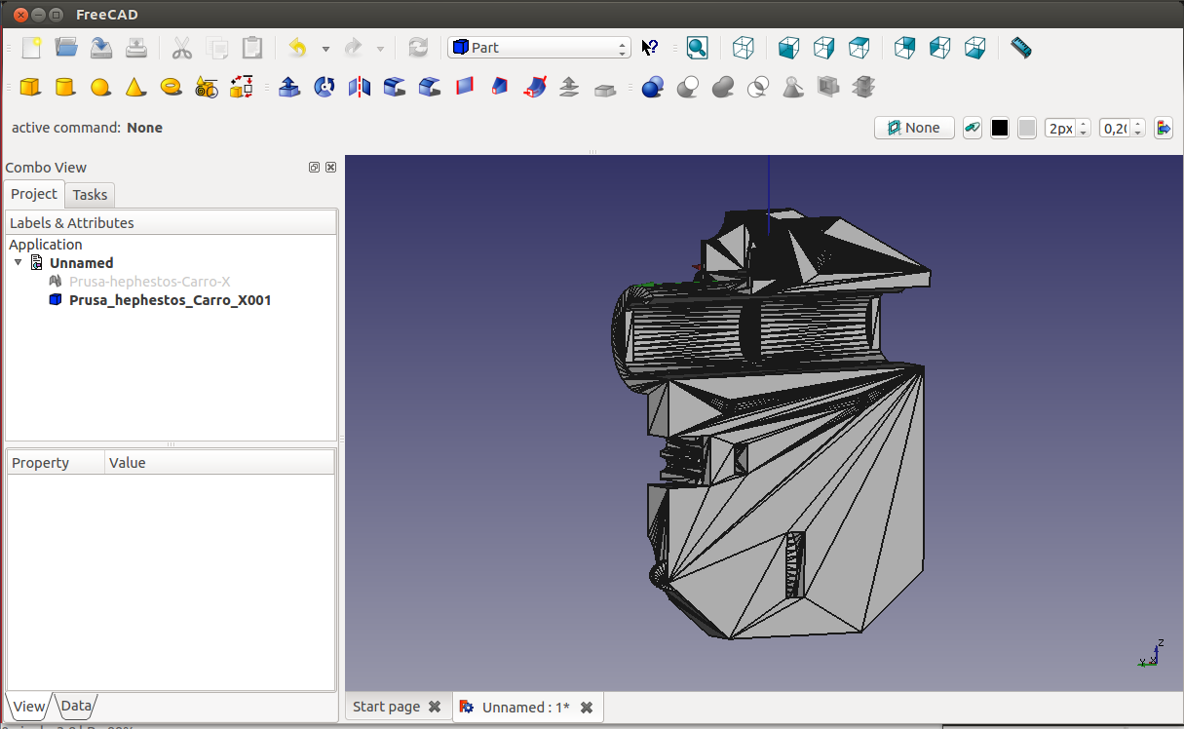This screenshot has height=729, width=1184.
Task: Create a box primitive solid
Action: click(30, 88)
